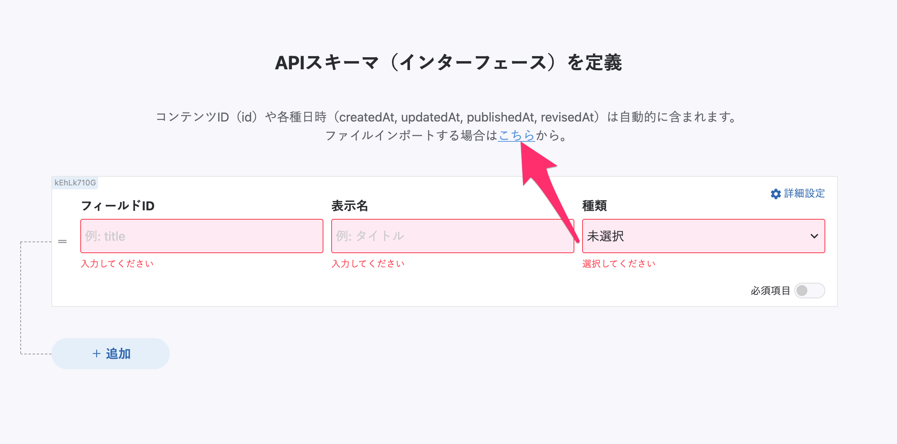The height and width of the screenshot is (444, 897).
Task: Click the 必須項目 label text
Action: coord(770,291)
